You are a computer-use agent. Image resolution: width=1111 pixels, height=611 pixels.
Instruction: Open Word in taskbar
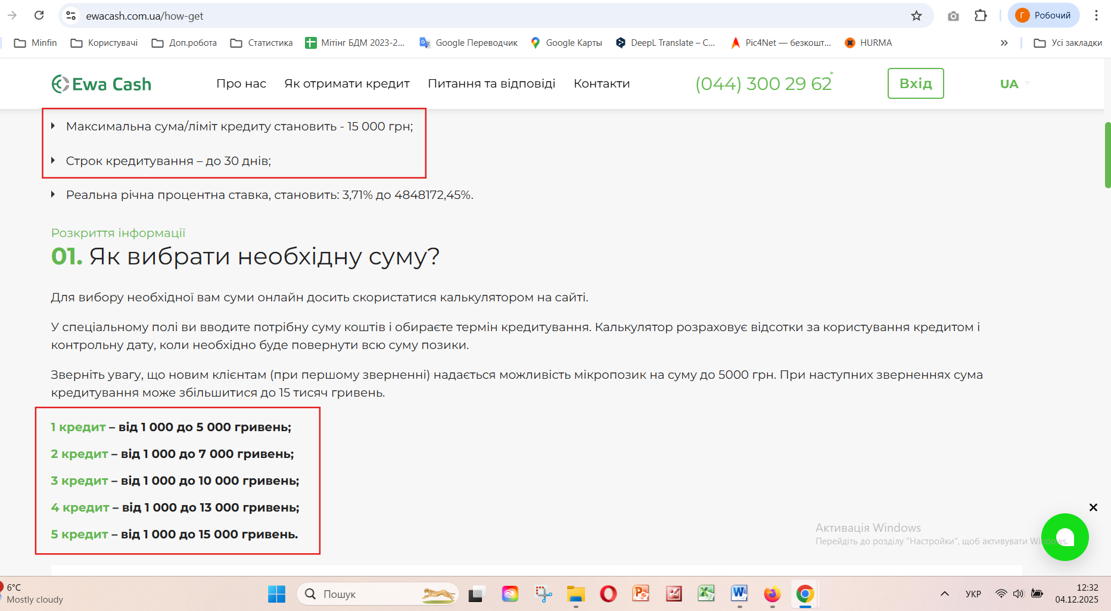click(739, 594)
